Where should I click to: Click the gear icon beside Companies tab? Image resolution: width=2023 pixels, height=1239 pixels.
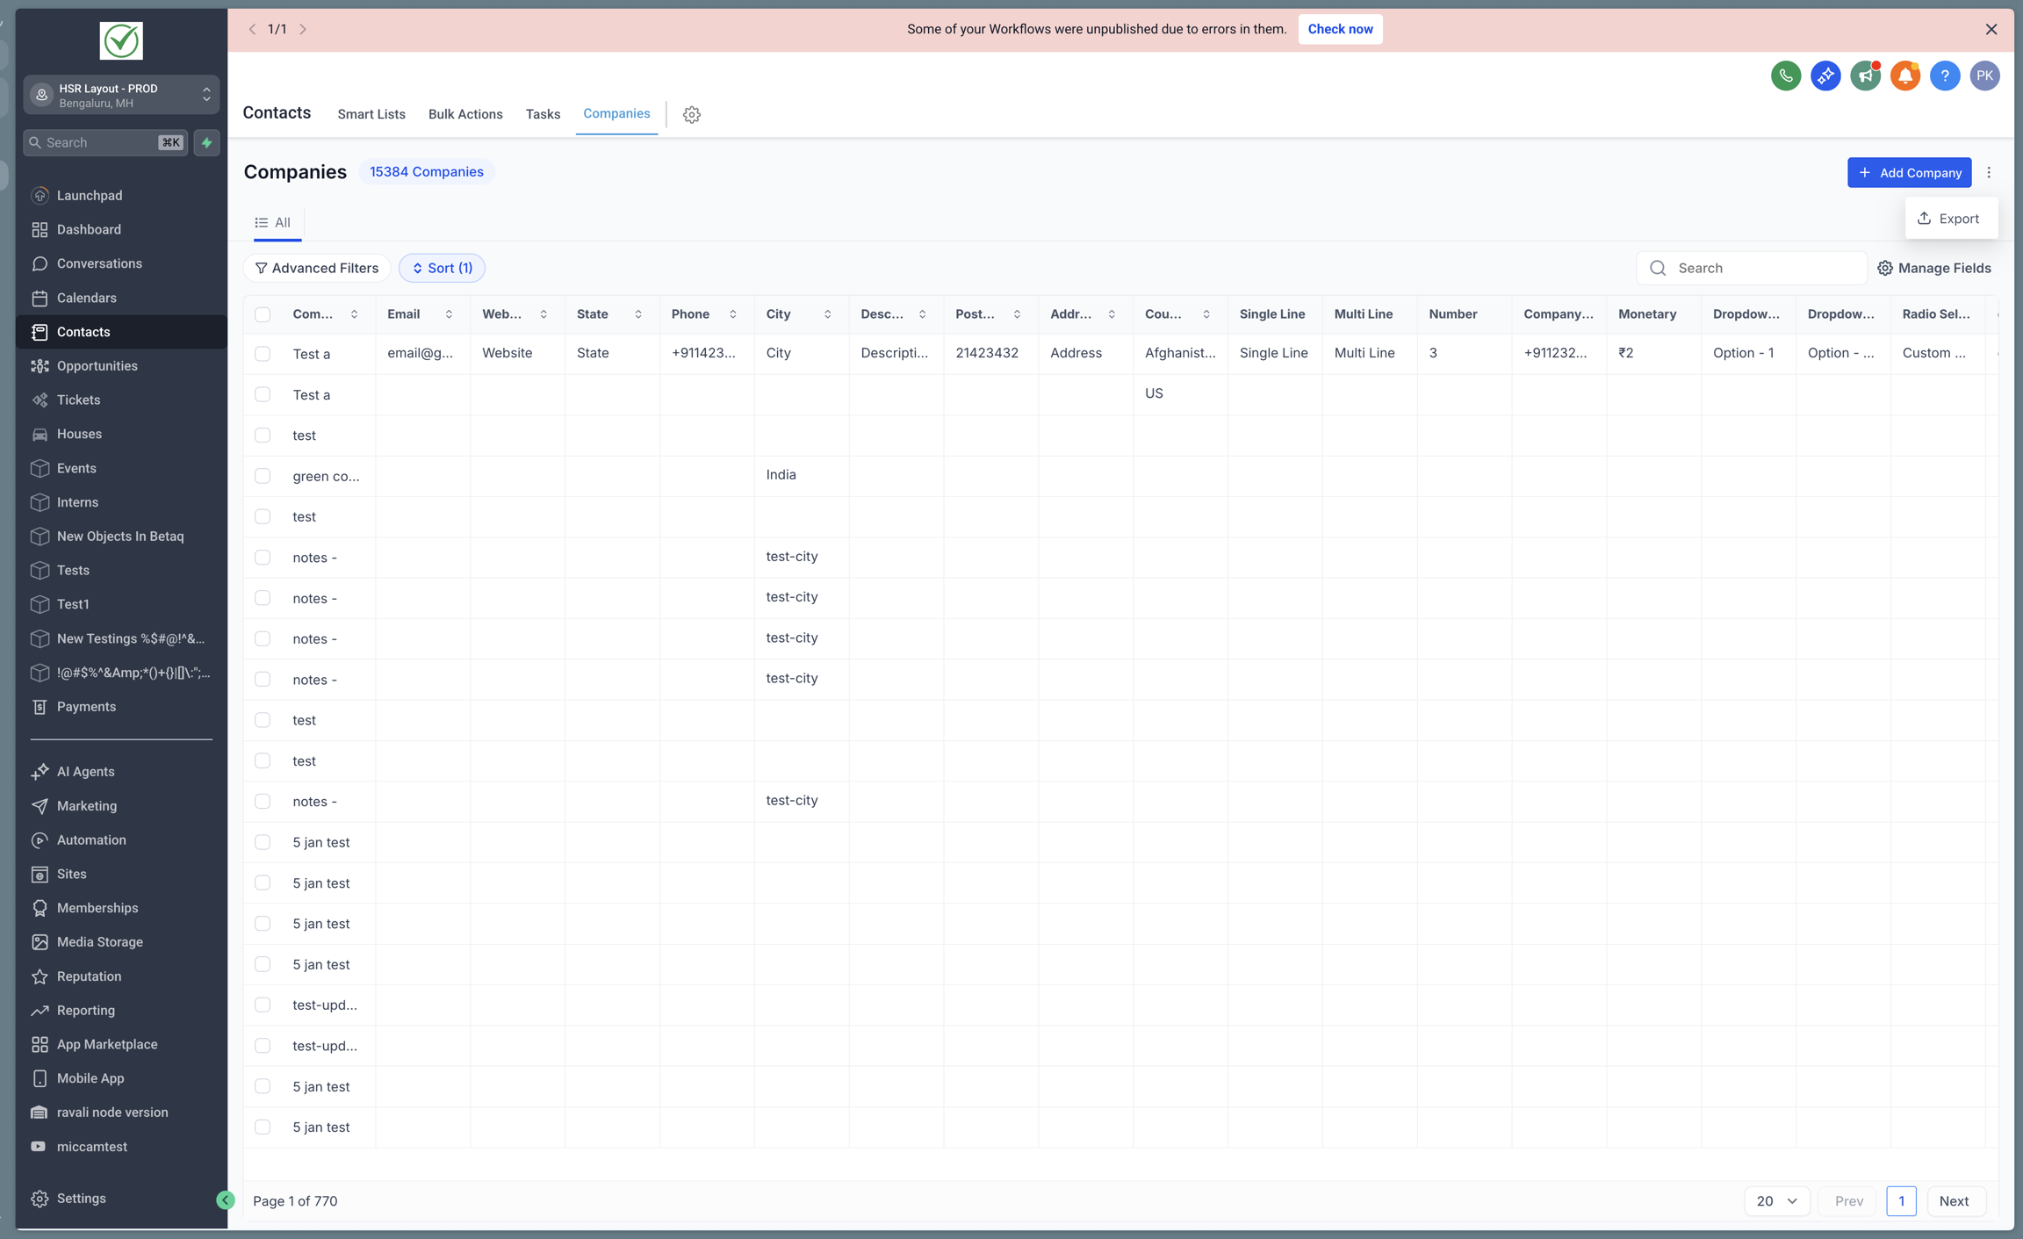pos(691,114)
